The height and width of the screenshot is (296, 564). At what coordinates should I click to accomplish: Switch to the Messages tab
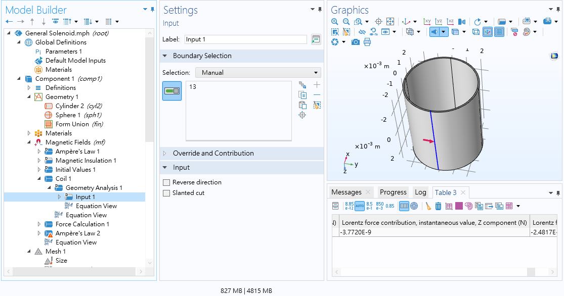[x=346, y=192]
